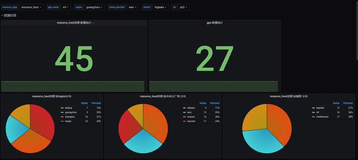Open the cloud_provider dropdown showing aws
Screen dimensions: 358x160
click(133, 7)
